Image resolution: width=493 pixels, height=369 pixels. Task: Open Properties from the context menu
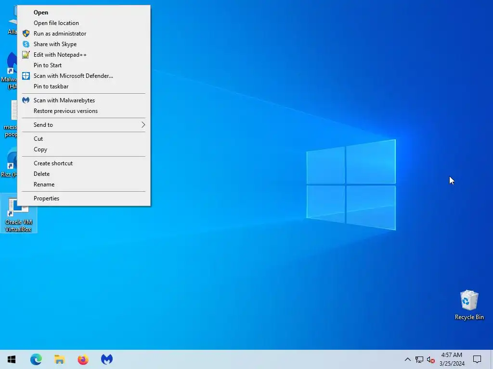[84, 198]
